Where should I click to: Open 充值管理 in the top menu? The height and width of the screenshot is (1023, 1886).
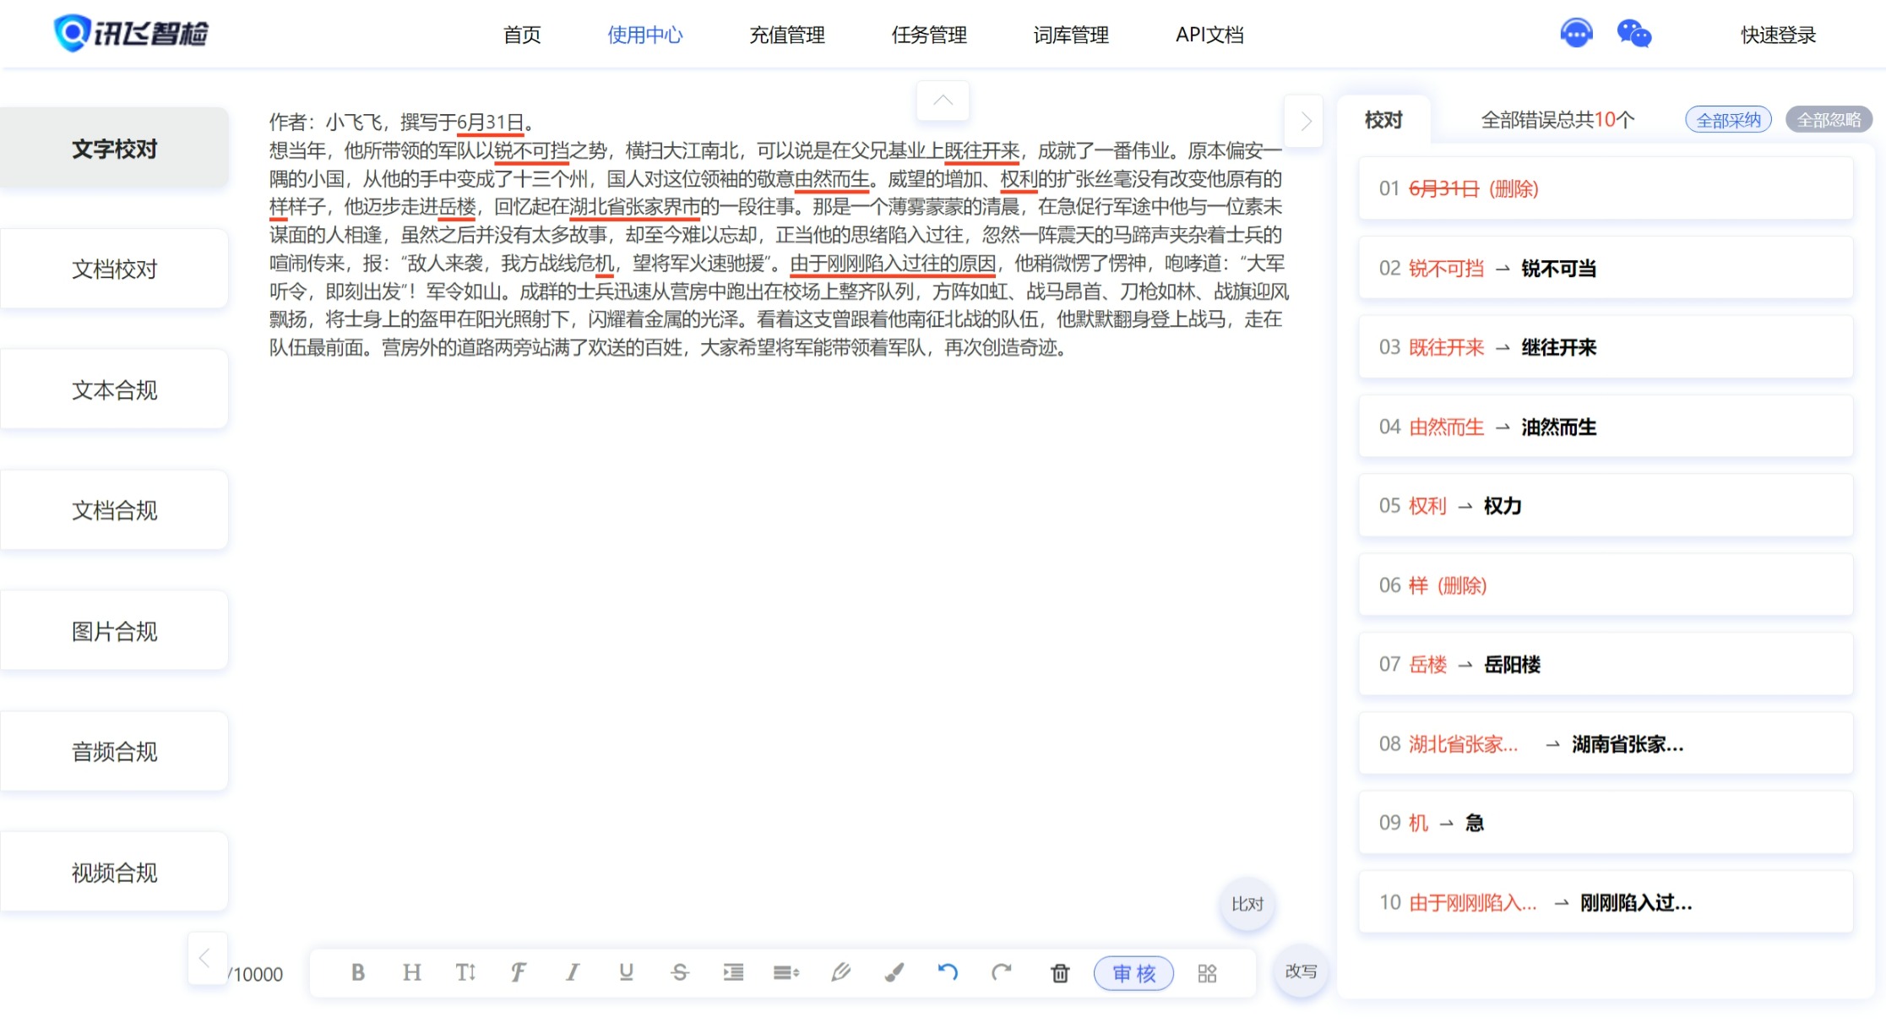[786, 35]
